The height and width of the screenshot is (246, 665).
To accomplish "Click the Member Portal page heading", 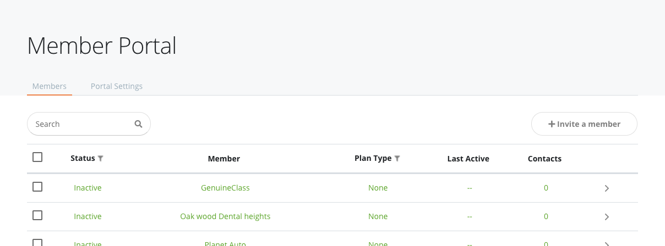I will [x=102, y=46].
